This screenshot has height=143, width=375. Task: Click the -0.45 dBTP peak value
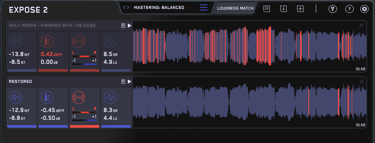(52, 111)
